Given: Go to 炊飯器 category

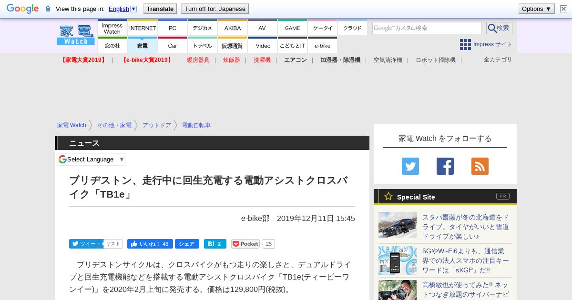Looking at the screenshot, I should (232, 60).
